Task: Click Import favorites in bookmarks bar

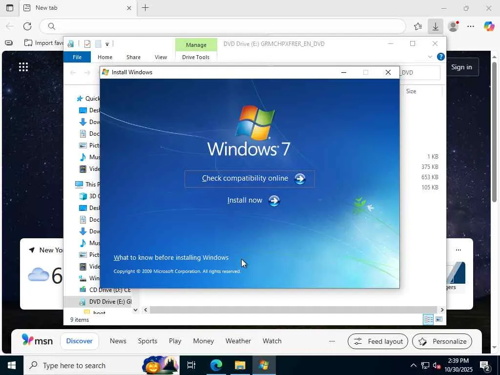Action: tap(44, 43)
